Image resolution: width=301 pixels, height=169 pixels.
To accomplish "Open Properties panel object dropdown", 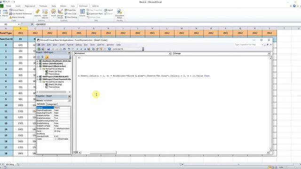I will coord(69,100).
